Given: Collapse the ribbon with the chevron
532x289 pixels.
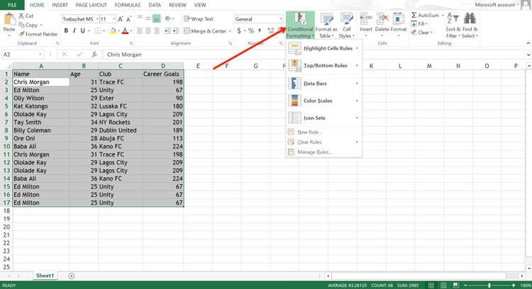Looking at the screenshot, I should click(x=528, y=43).
